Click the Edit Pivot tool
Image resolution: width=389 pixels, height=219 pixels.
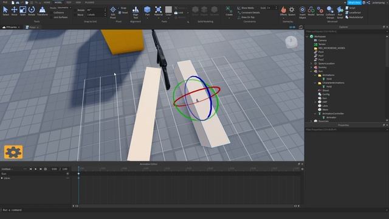(113, 12)
